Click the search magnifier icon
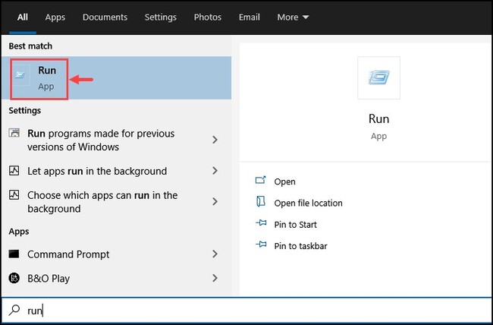The height and width of the screenshot is (325, 493). click(14, 311)
